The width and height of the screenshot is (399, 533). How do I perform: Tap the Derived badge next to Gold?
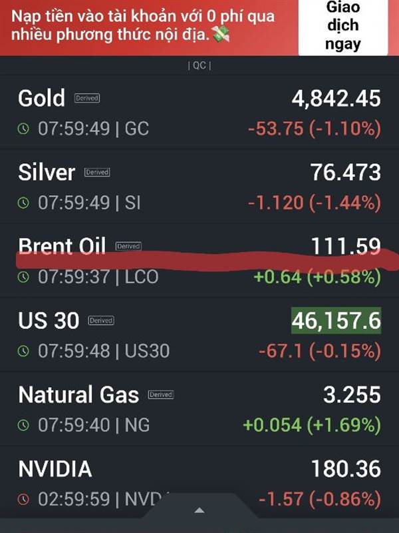pyautogui.click(x=86, y=98)
